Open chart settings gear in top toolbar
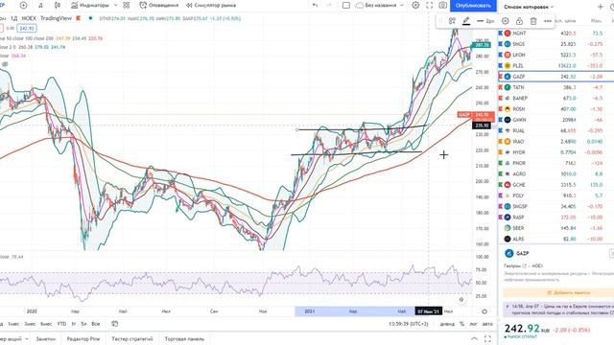Screen dimensions: 614x345 (415, 5)
